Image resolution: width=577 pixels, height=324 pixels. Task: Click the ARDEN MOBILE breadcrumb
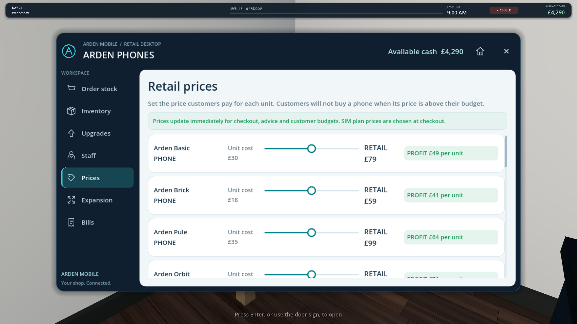tap(100, 44)
